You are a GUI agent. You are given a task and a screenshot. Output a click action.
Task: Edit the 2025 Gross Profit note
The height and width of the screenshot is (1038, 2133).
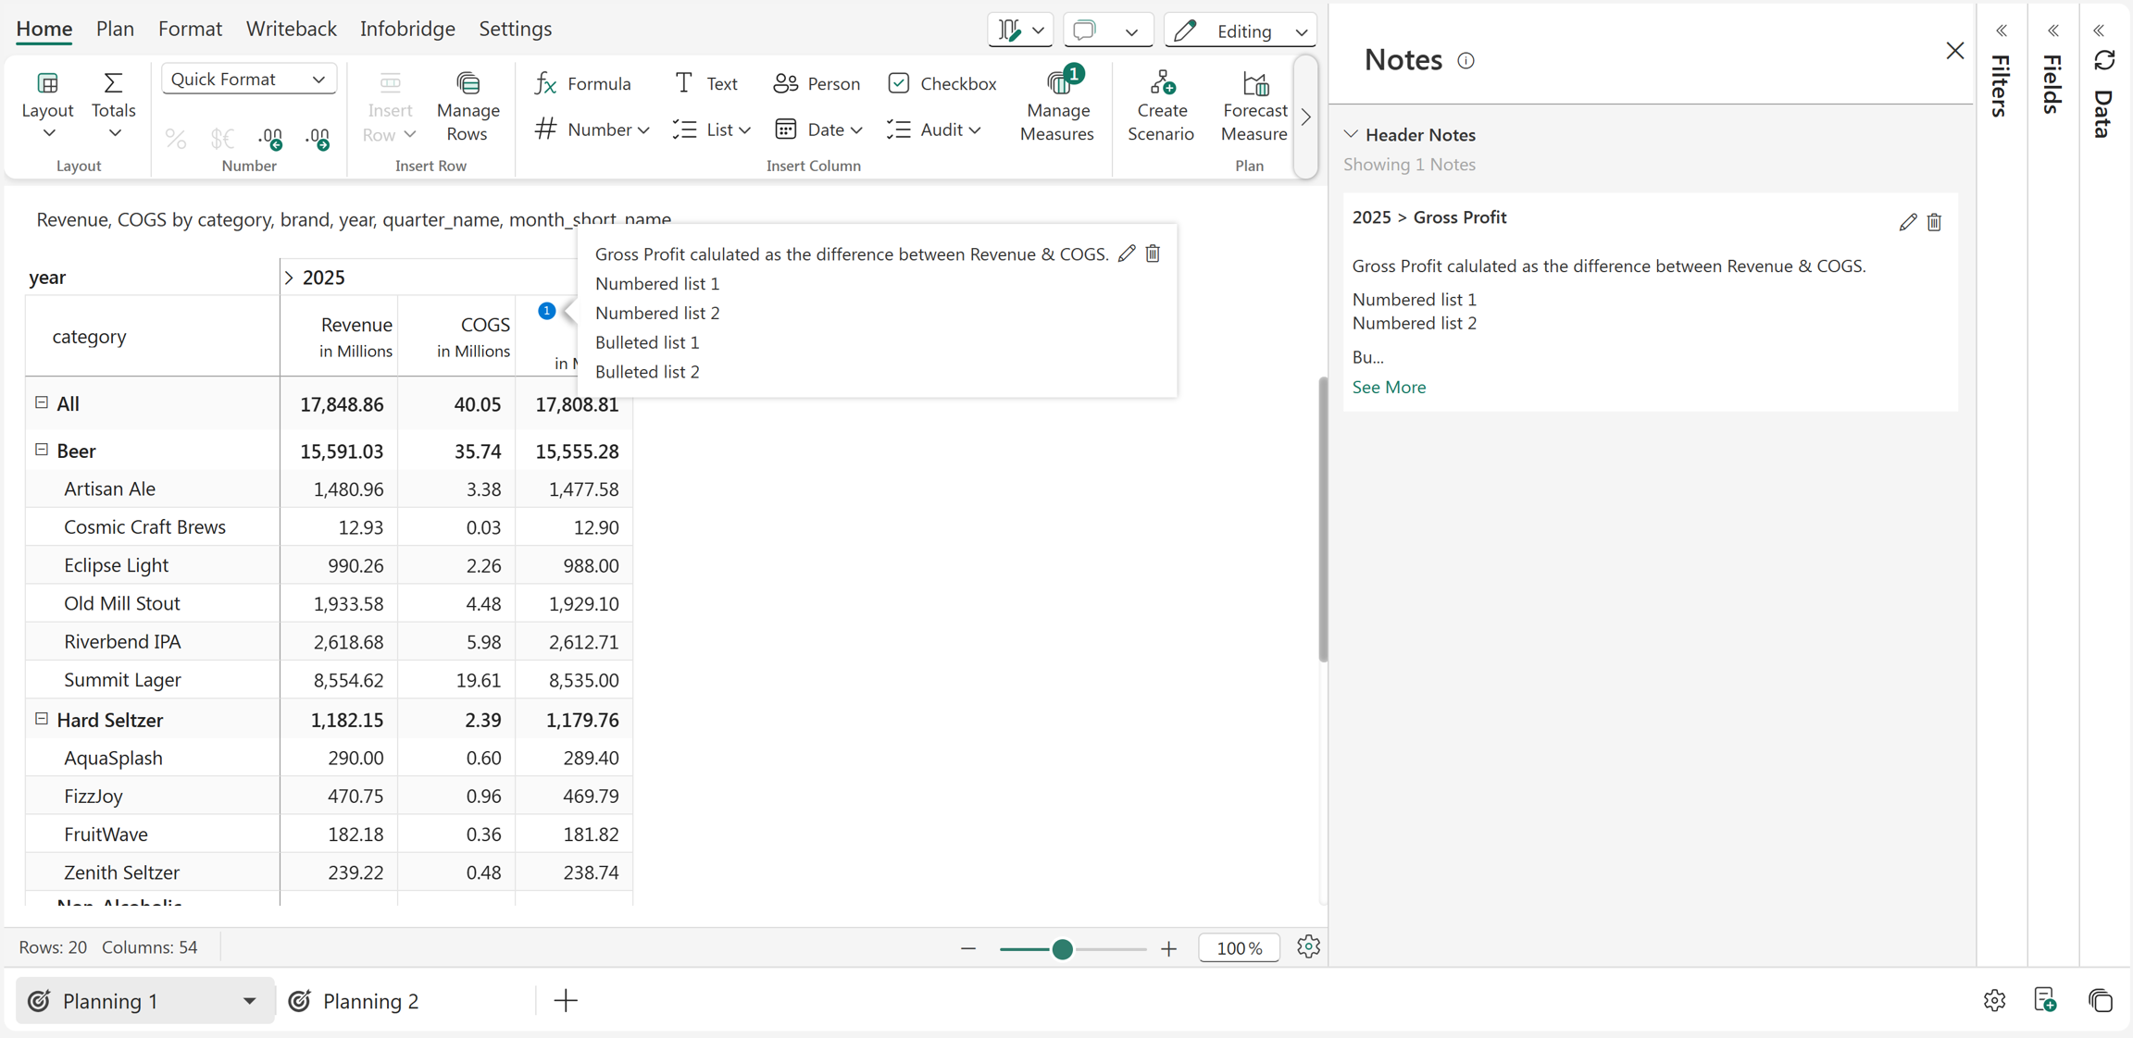click(x=1907, y=222)
